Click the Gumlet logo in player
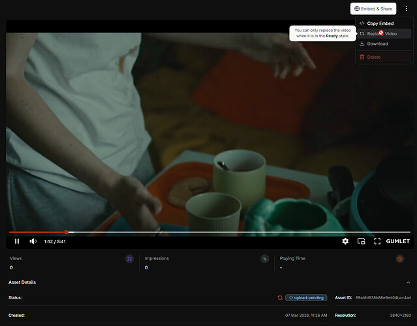Screen dimensions: 417x326 (398, 241)
